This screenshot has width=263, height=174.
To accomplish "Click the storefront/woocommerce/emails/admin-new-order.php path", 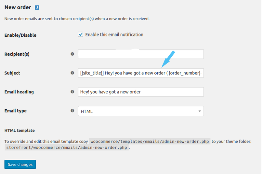I will coord(66,148).
